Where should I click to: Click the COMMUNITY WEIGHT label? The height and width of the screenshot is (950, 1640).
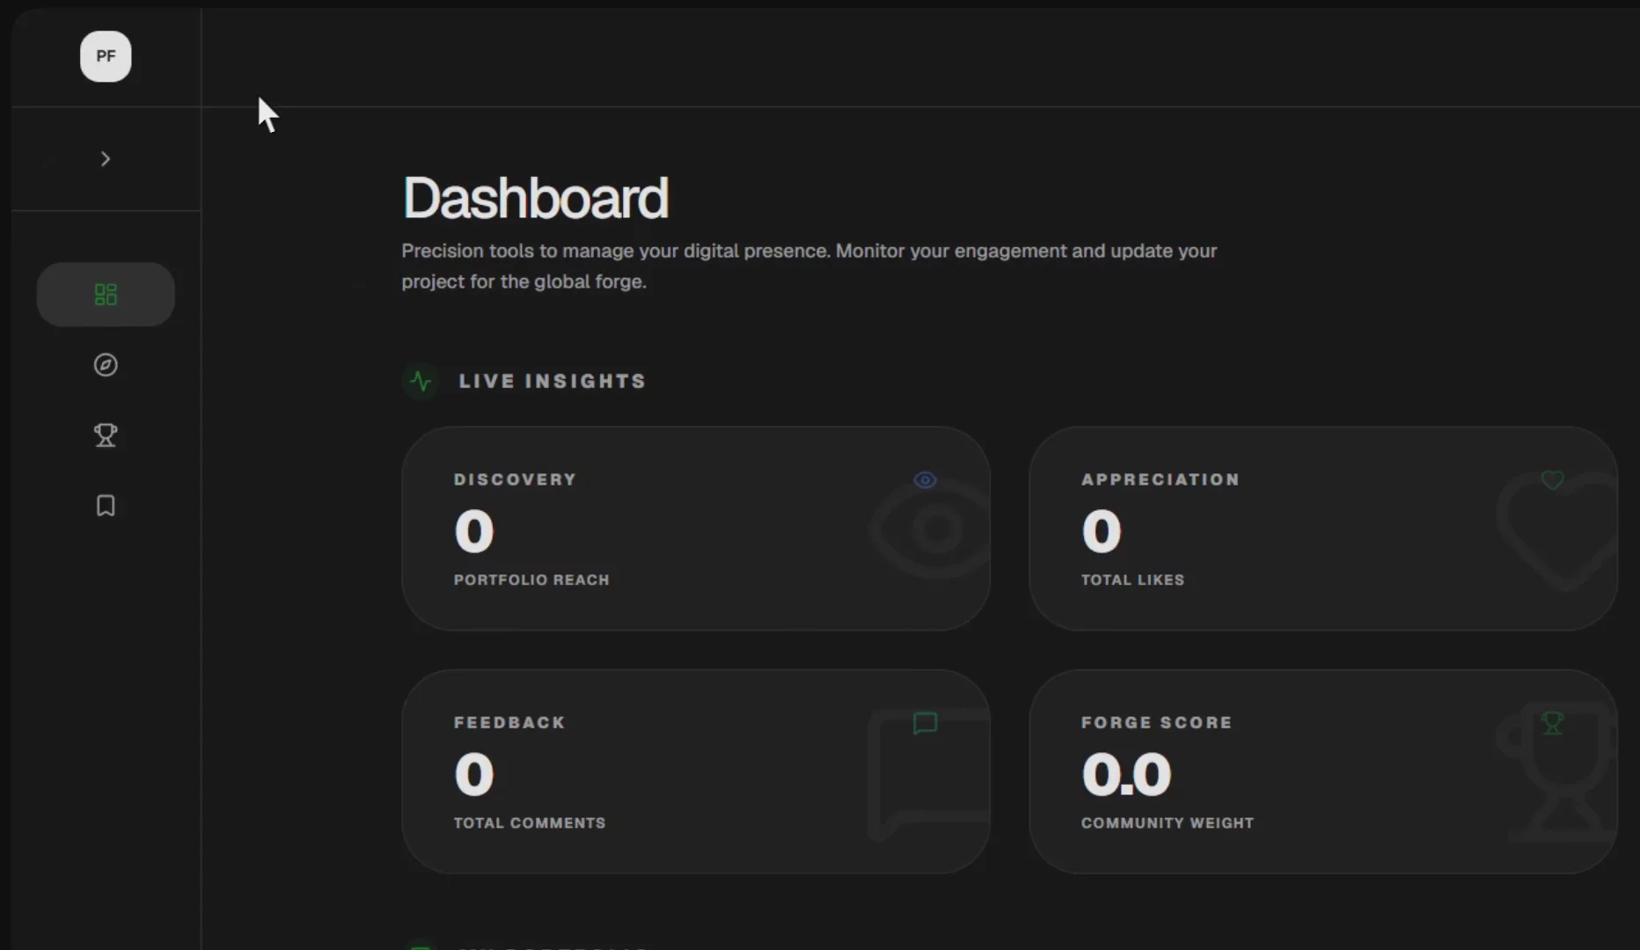pos(1168,822)
